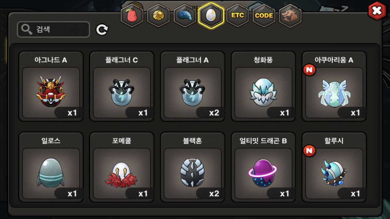The width and height of the screenshot is (390, 219).
Task: Choose the 포메쿨 egg with red feathers
Action: (122, 167)
